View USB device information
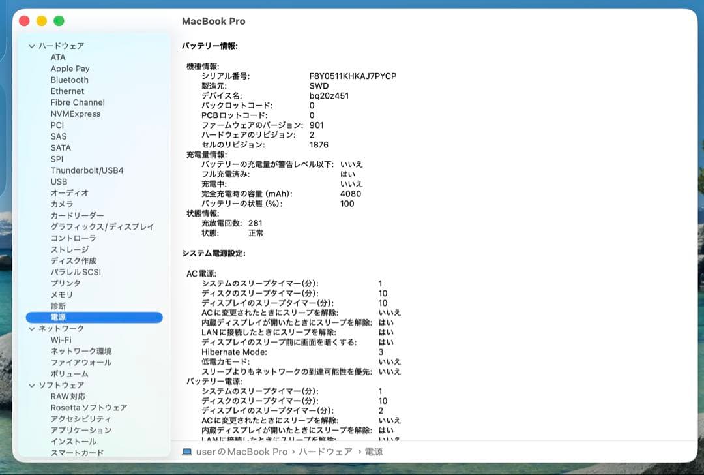704x475 pixels. 60,181
